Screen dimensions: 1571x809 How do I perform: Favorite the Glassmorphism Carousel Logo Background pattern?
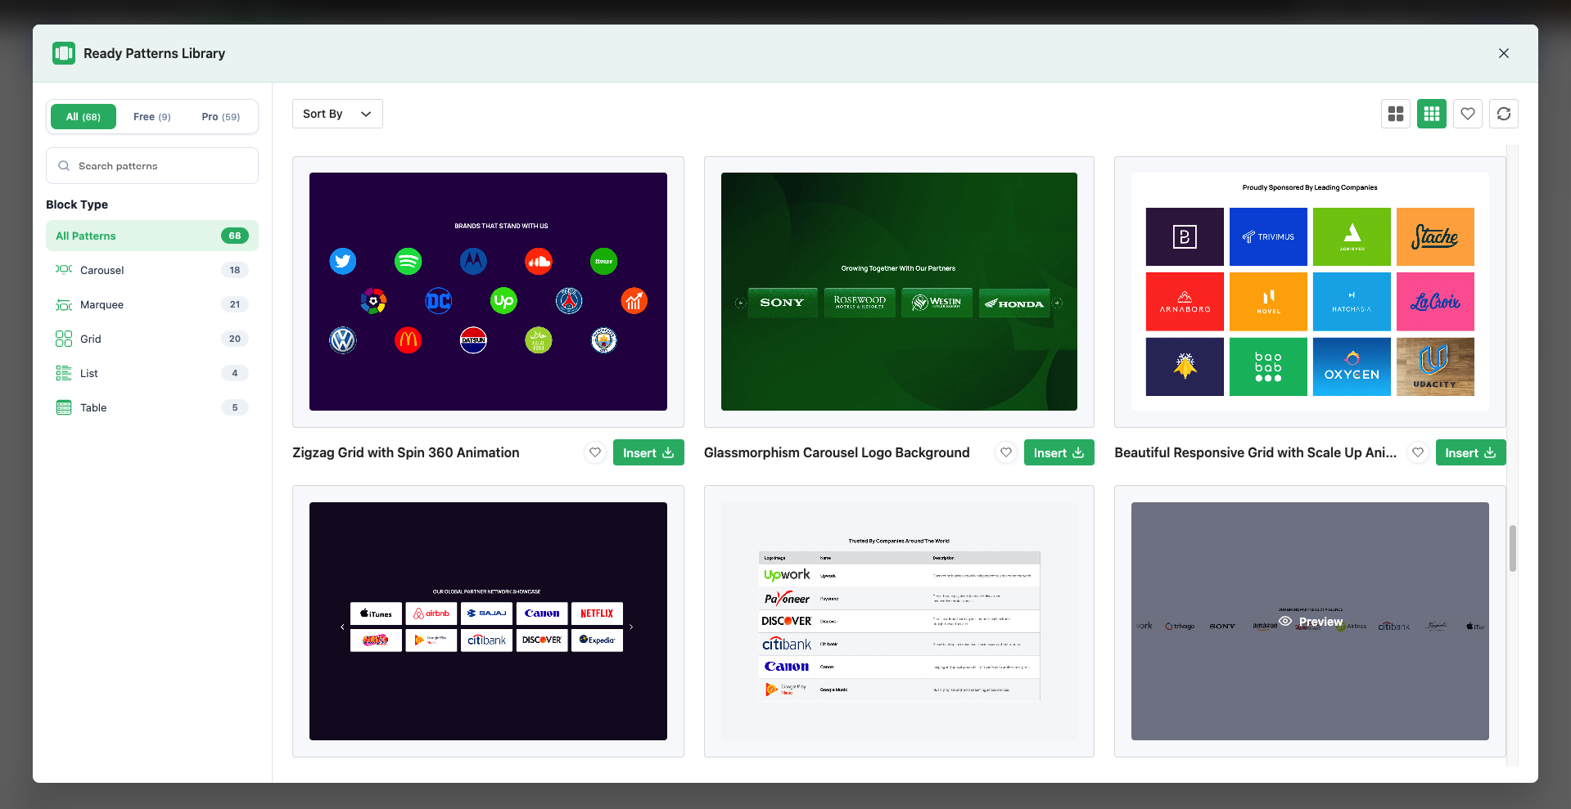[x=1006, y=452]
